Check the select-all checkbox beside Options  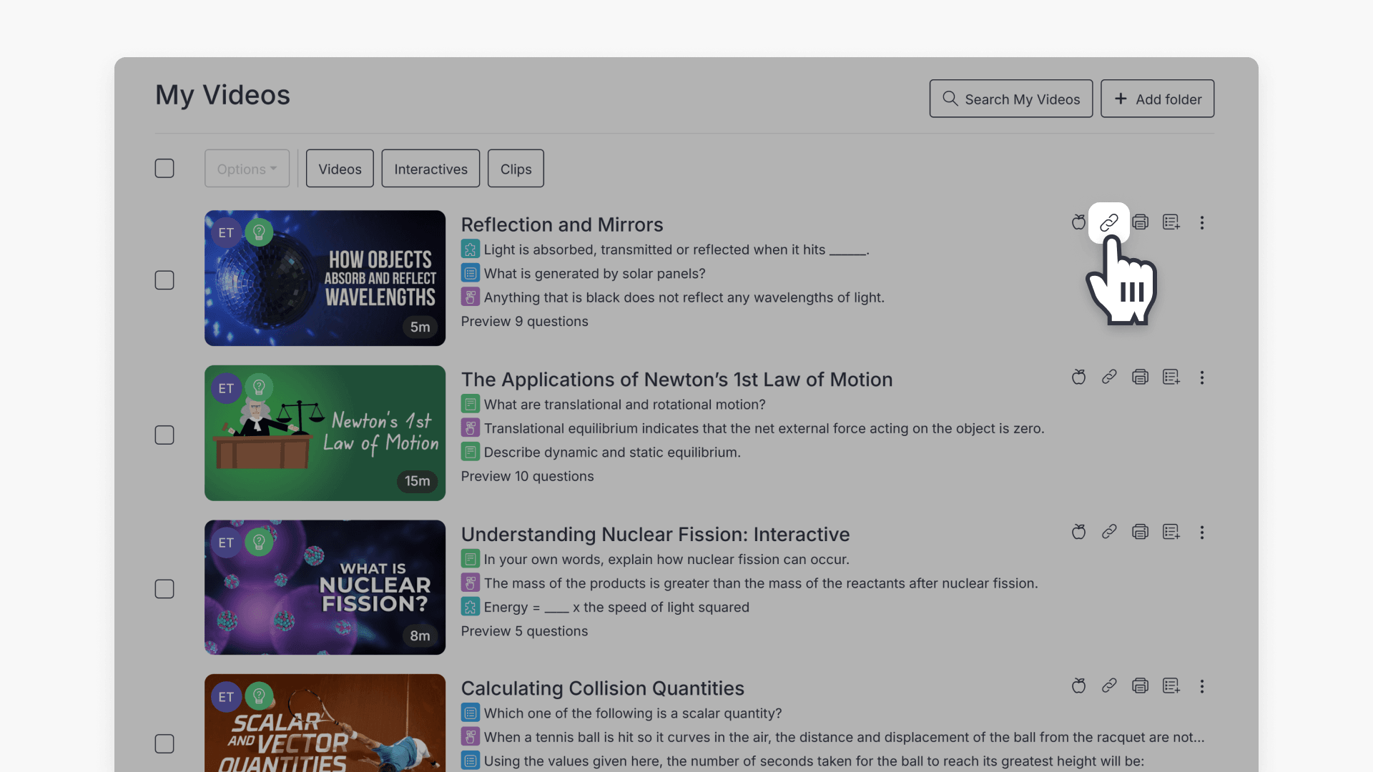coord(164,169)
